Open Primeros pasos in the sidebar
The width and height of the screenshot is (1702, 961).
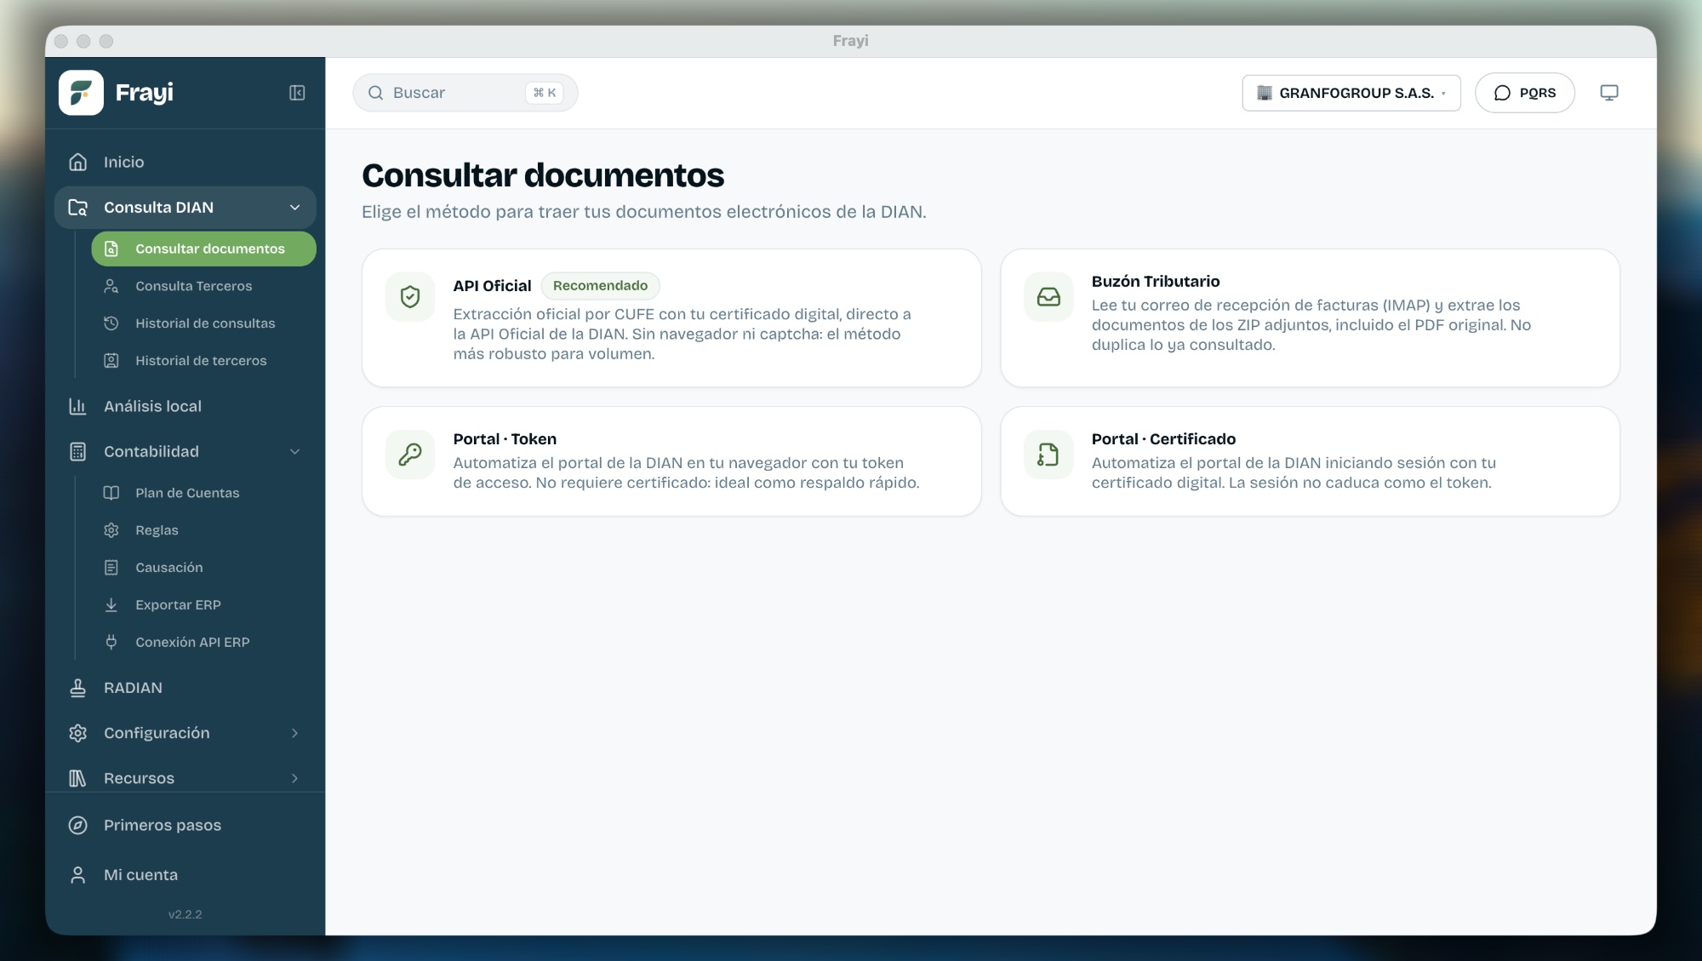click(185, 825)
